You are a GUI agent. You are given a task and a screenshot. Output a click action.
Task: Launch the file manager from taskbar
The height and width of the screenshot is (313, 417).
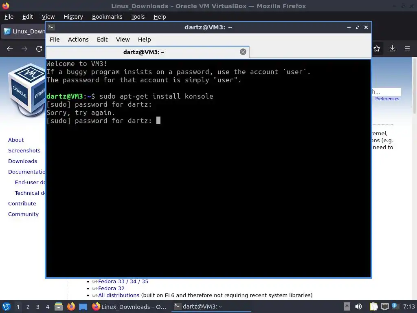(x=59, y=306)
